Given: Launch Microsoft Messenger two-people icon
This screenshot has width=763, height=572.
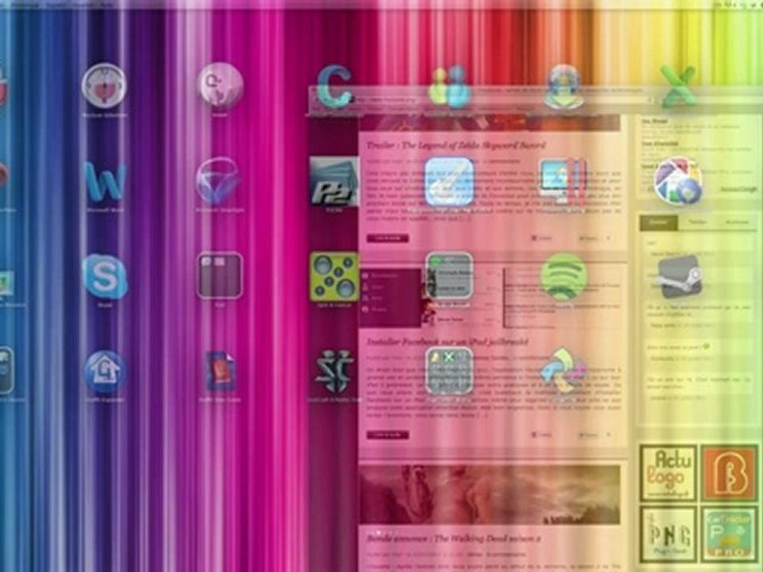Looking at the screenshot, I should (449, 87).
